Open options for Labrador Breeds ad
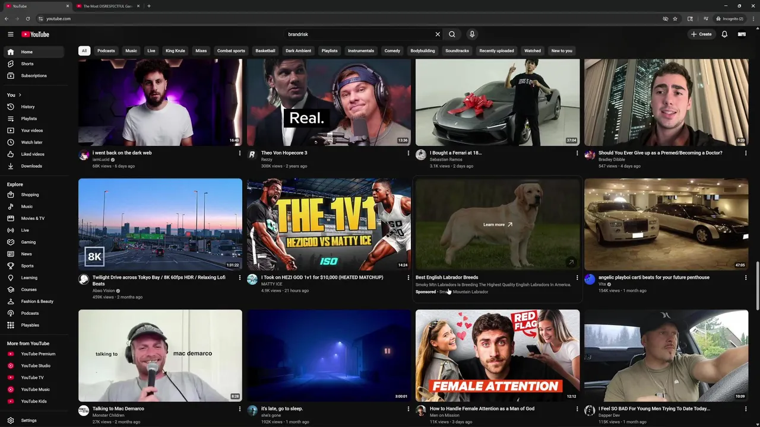 (577, 278)
